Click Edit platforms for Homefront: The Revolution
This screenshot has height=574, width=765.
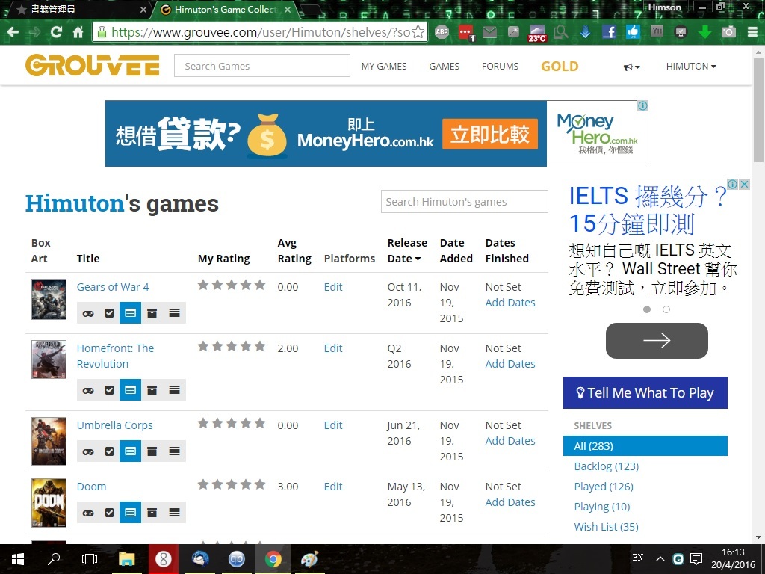click(333, 348)
